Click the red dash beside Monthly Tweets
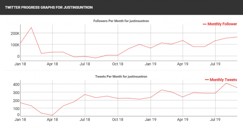 coord(207,80)
